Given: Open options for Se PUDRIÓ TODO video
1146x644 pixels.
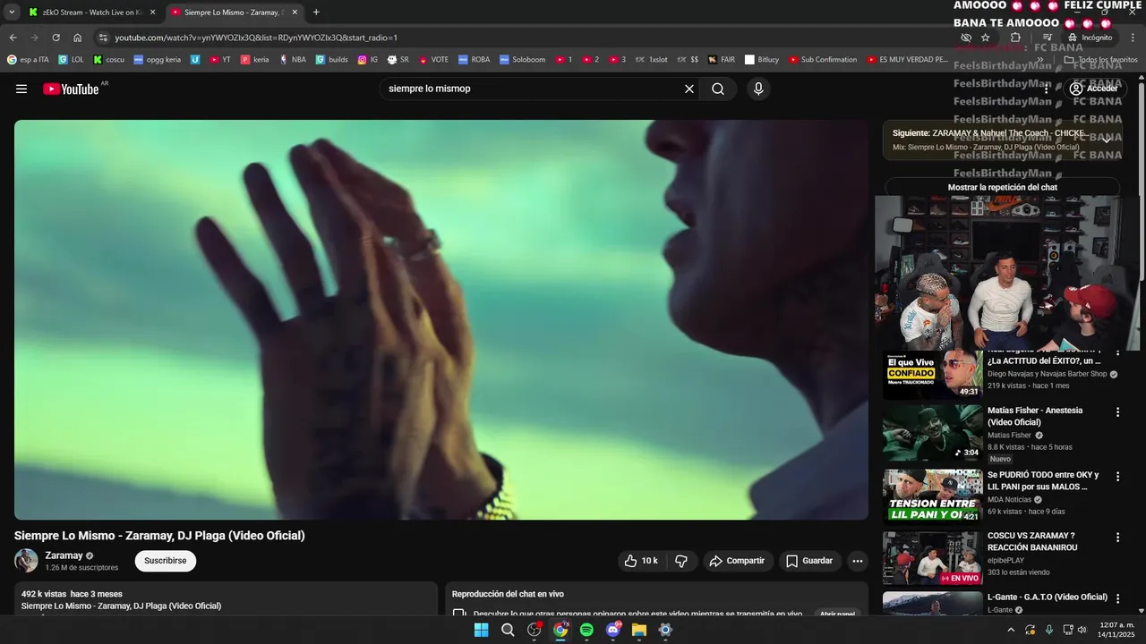Looking at the screenshot, I should coord(1117,476).
